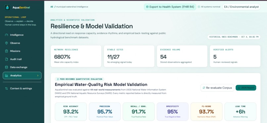Click the Re-evaluate Corpus button
267x123 pixels.
pyautogui.click(x=217, y=88)
